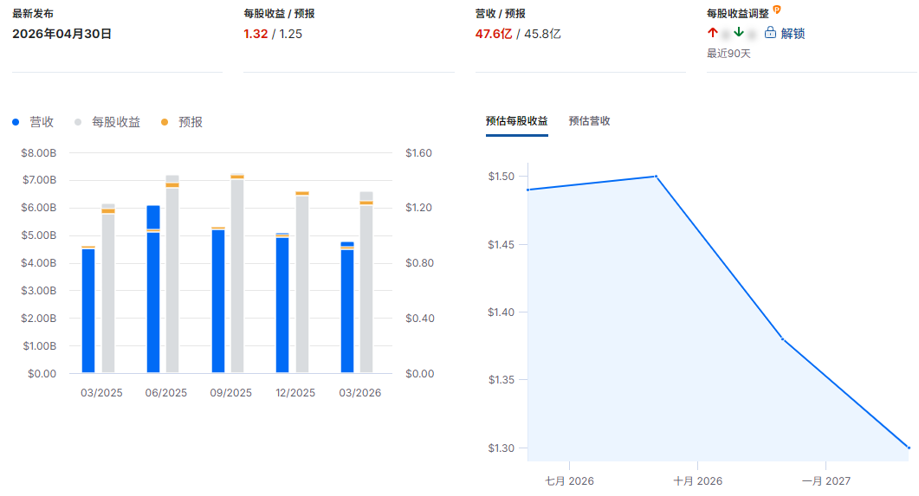Click the blue revenue bar for 09/2025
This screenshot has width=919, height=496.
[x=218, y=301]
